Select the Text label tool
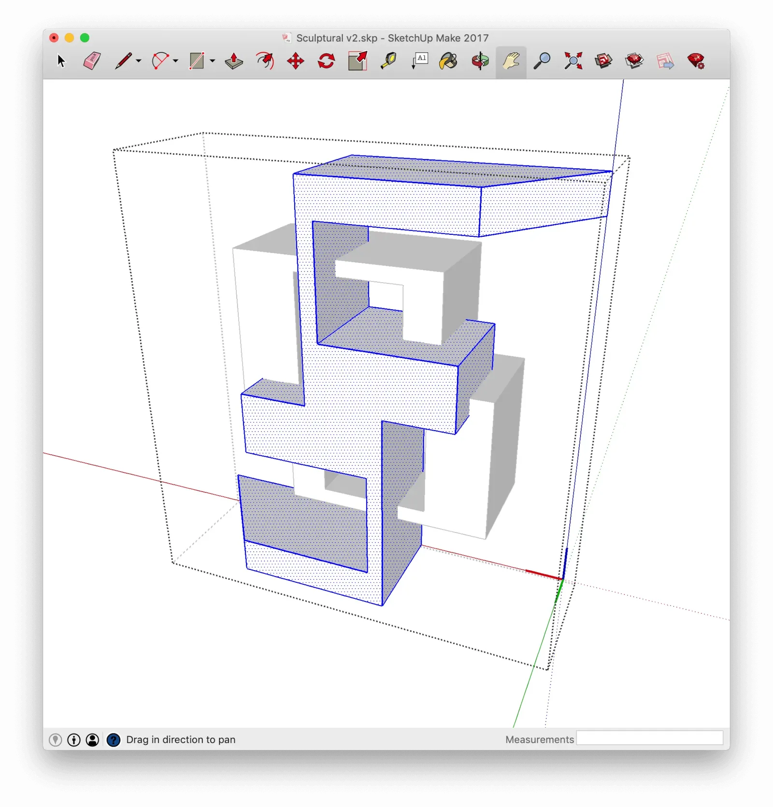 tap(419, 61)
